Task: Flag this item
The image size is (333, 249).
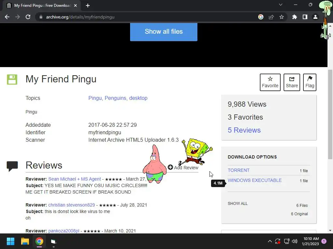Action: (x=310, y=82)
